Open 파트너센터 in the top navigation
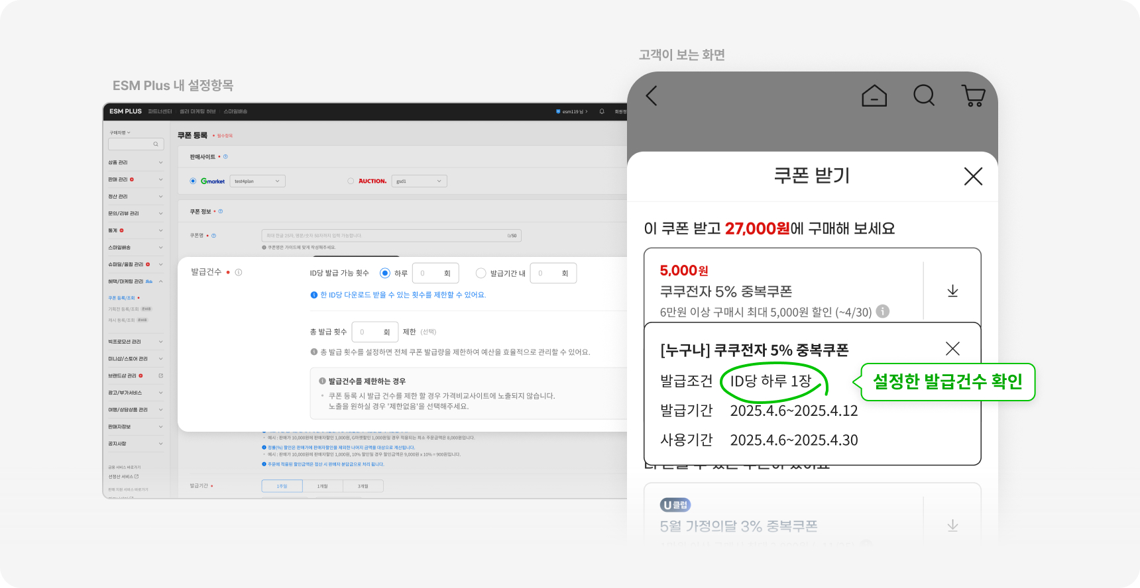Screen dimensions: 1140x588 click(160, 111)
